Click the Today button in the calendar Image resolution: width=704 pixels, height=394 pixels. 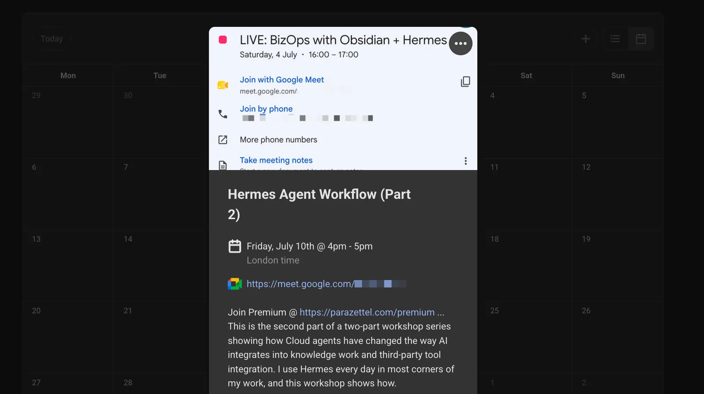(52, 39)
